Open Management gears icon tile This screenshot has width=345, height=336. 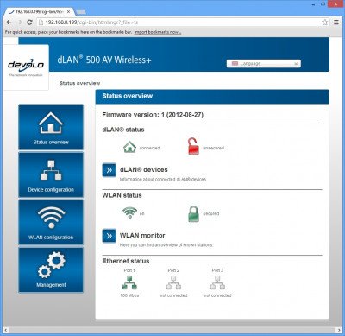(51, 270)
